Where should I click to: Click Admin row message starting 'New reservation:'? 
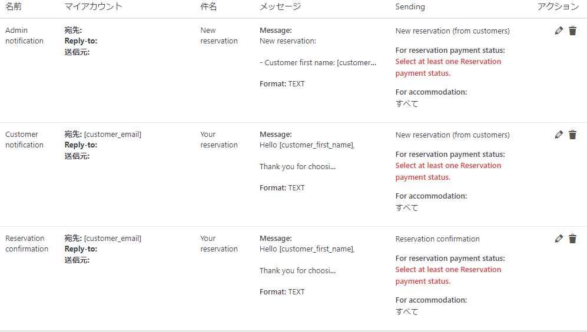pos(288,41)
